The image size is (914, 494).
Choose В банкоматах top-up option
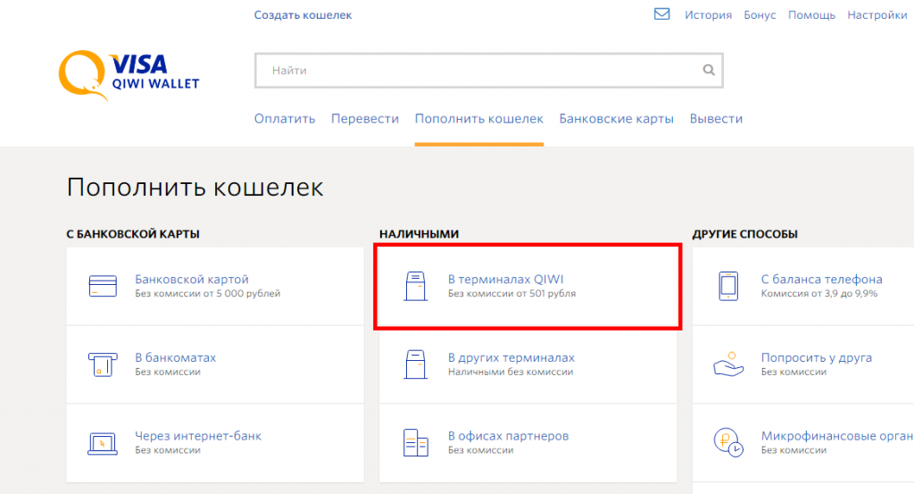coord(215,364)
